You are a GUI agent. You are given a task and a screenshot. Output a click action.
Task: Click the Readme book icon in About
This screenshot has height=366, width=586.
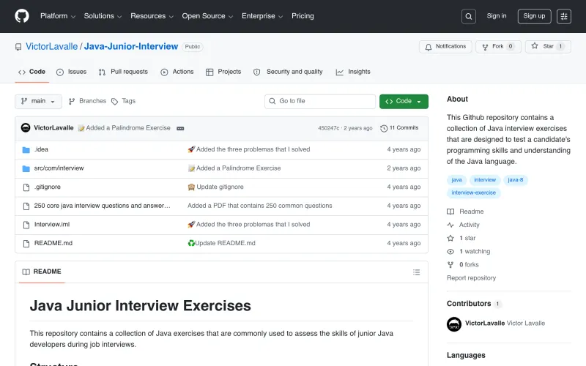[450, 212]
